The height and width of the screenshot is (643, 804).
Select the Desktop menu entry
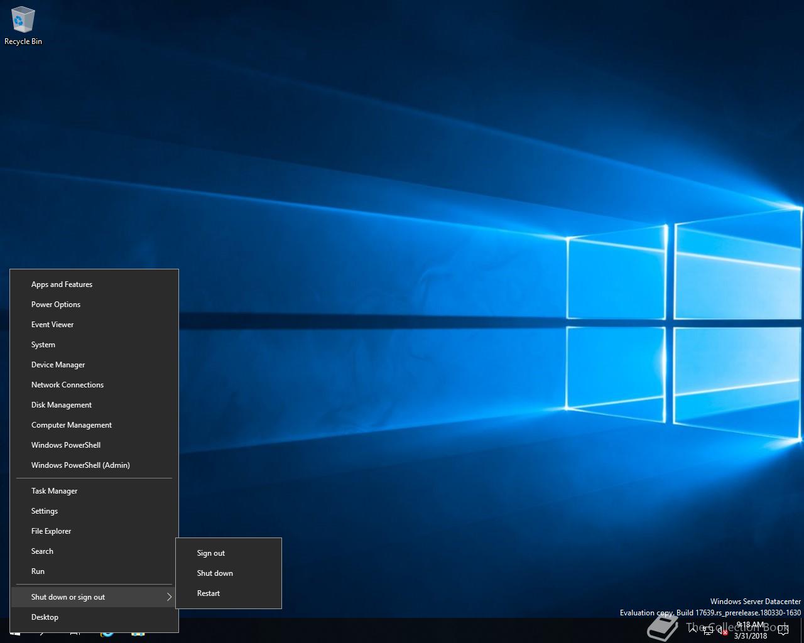(94, 617)
